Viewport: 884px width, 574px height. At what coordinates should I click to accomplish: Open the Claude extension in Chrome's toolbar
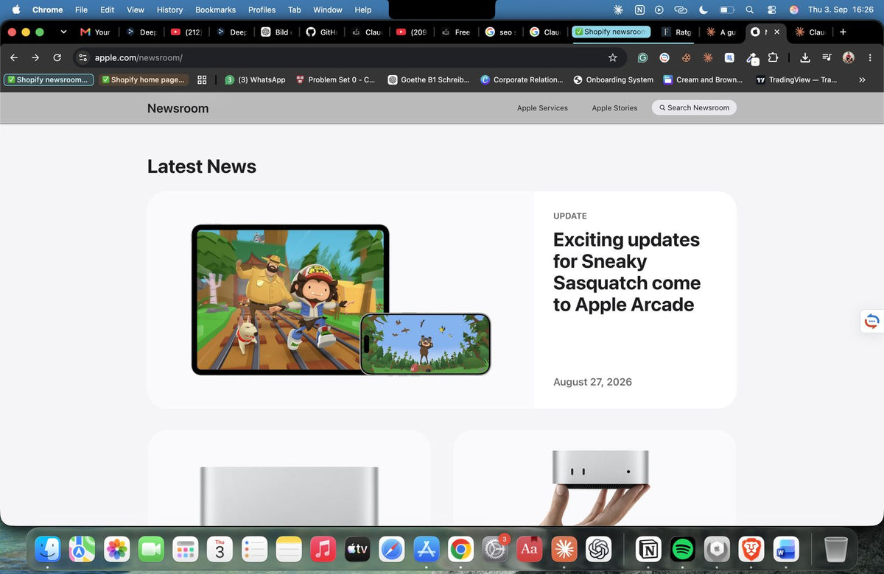pyautogui.click(x=707, y=57)
